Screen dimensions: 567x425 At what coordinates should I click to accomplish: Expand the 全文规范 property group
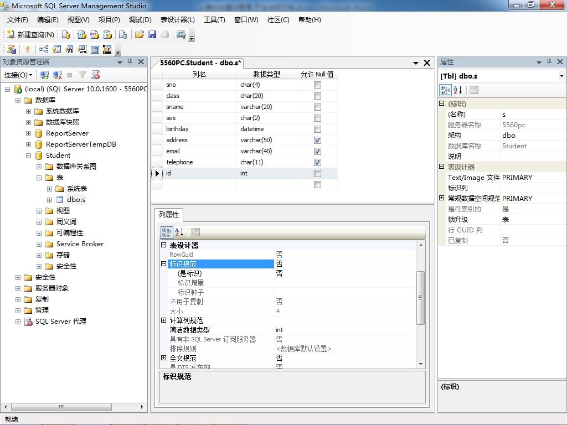point(163,358)
